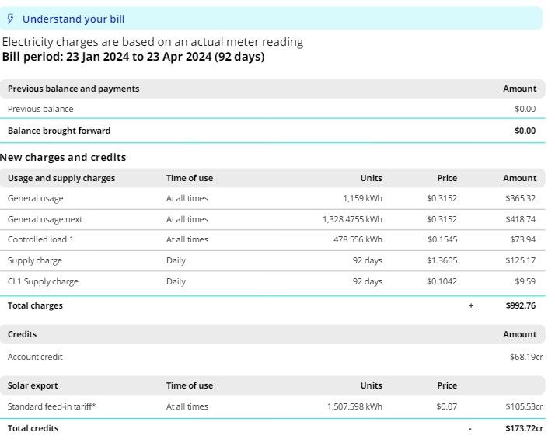
Task: Open the "Understand your bill" heading
Action: [73, 19]
